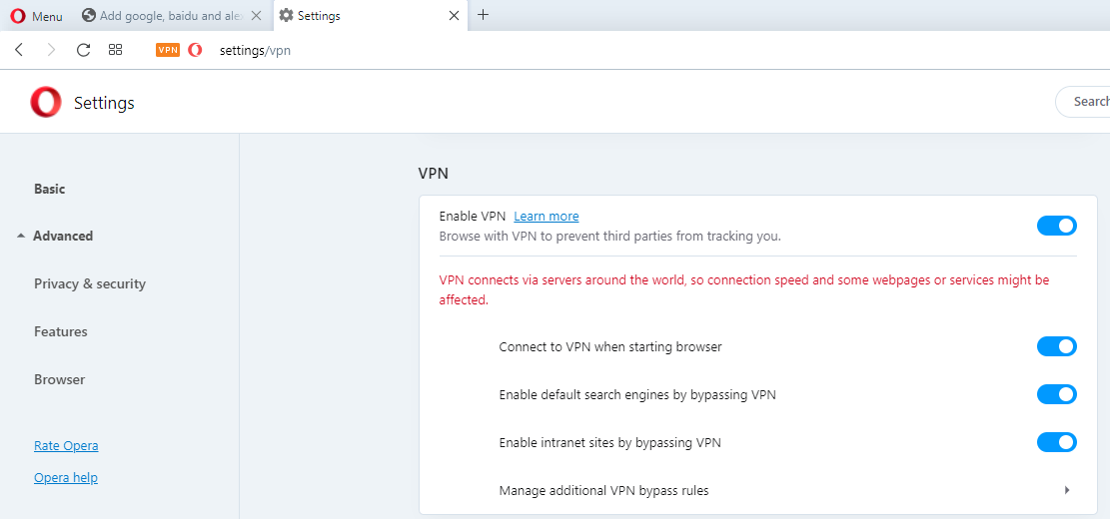Reload the current page
The height and width of the screenshot is (519, 1110).
[x=83, y=50]
